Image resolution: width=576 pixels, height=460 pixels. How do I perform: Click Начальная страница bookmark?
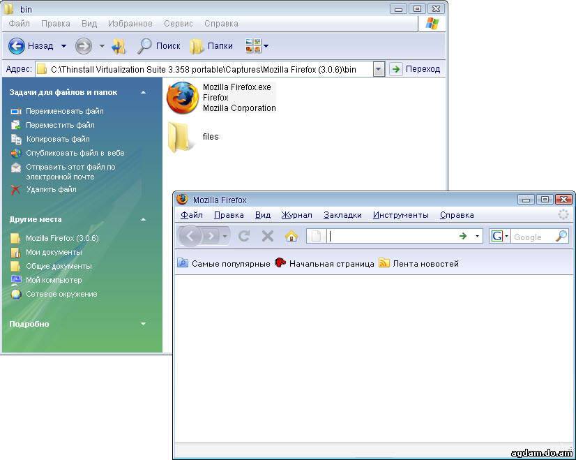tap(325, 264)
